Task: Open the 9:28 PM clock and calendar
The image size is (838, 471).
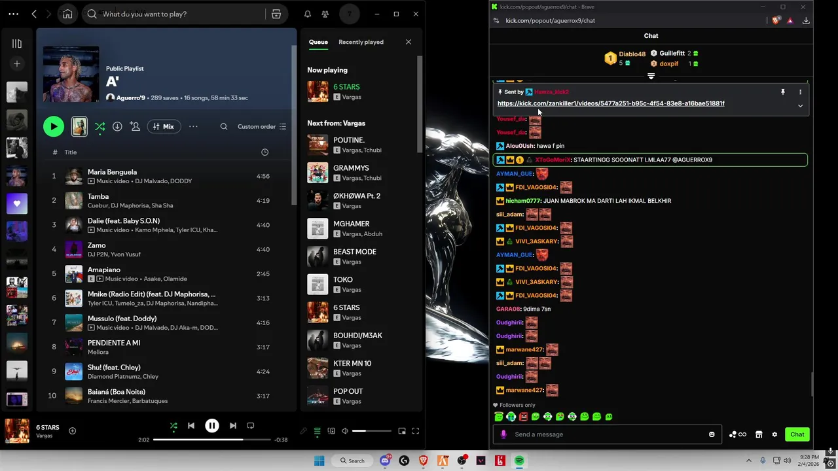Action: 809,461
